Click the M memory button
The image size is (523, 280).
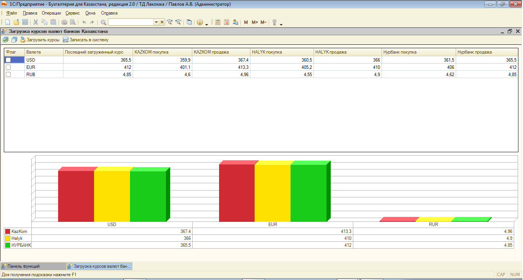[246, 22]
